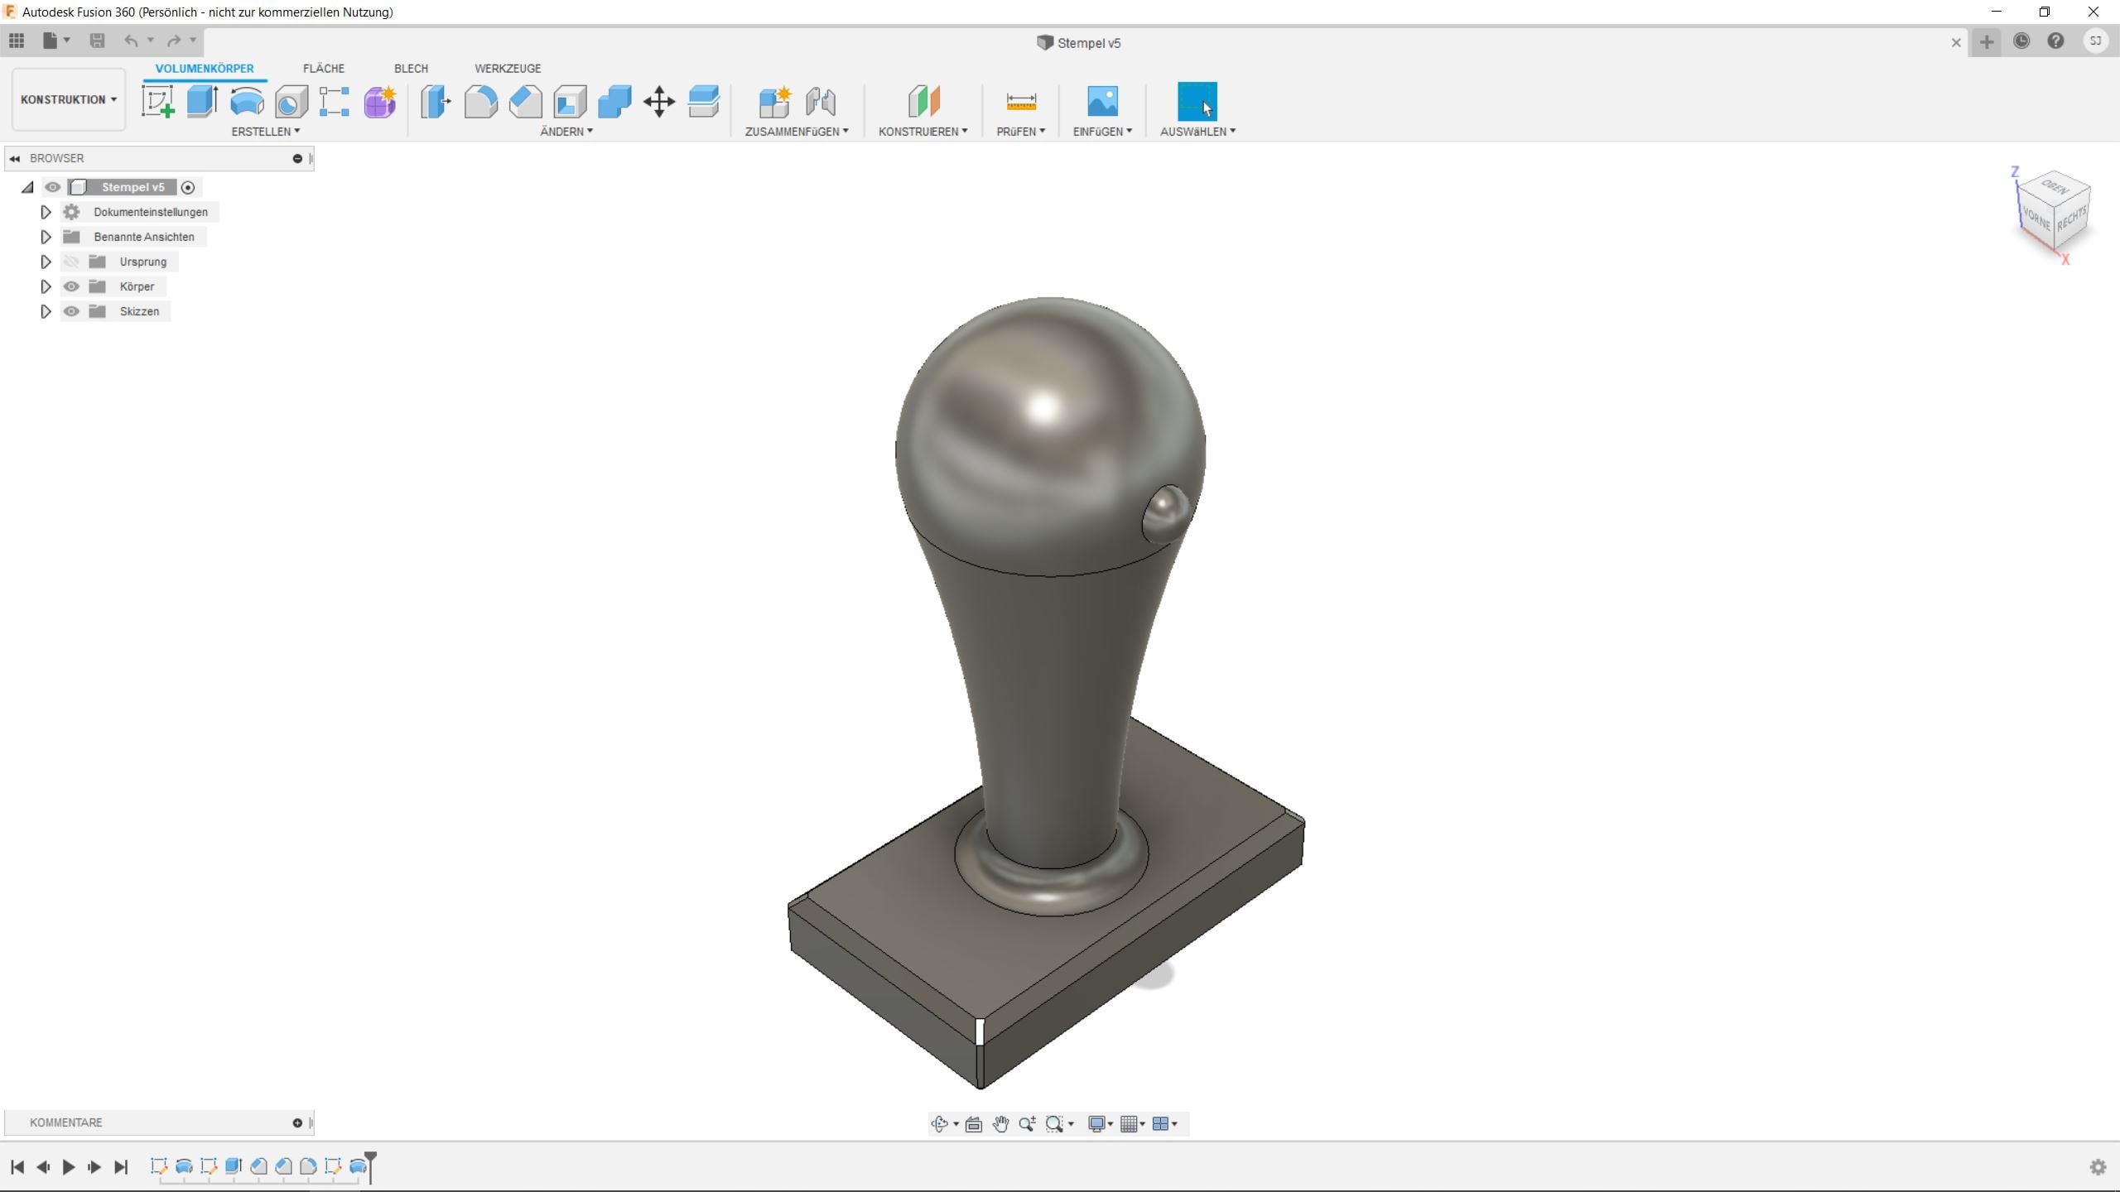Switch to the WERKZEUGE tab
The image size is (2120, 1192).
coord(508,69)
